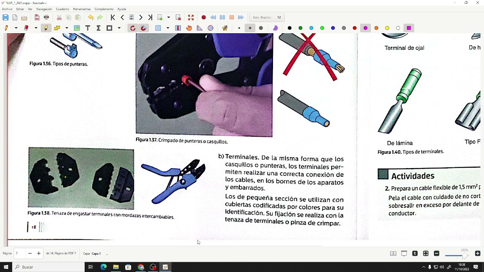Open the default tool settings star icon

(x=225, y=28)
